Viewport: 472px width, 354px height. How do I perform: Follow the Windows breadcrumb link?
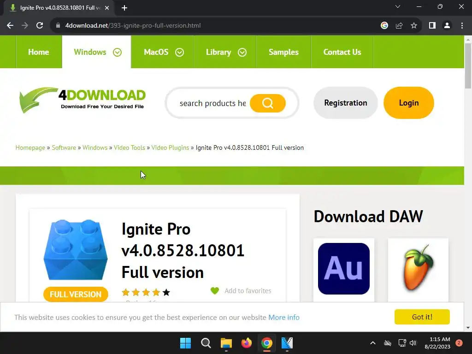95,147
